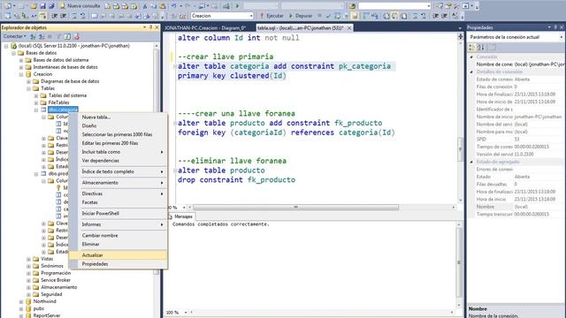Toggle auto-hide pin on Propiedades panel
The image size is (566, 318).
tap(555, 27)
